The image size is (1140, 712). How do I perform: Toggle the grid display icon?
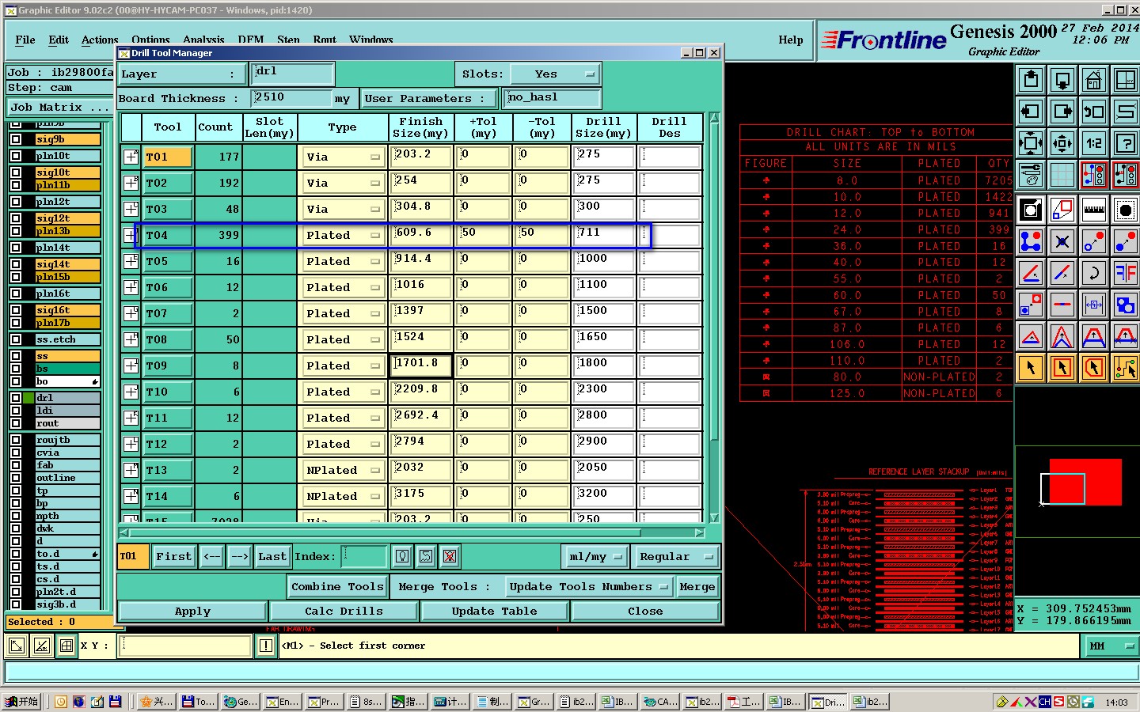coord(1062,174)
